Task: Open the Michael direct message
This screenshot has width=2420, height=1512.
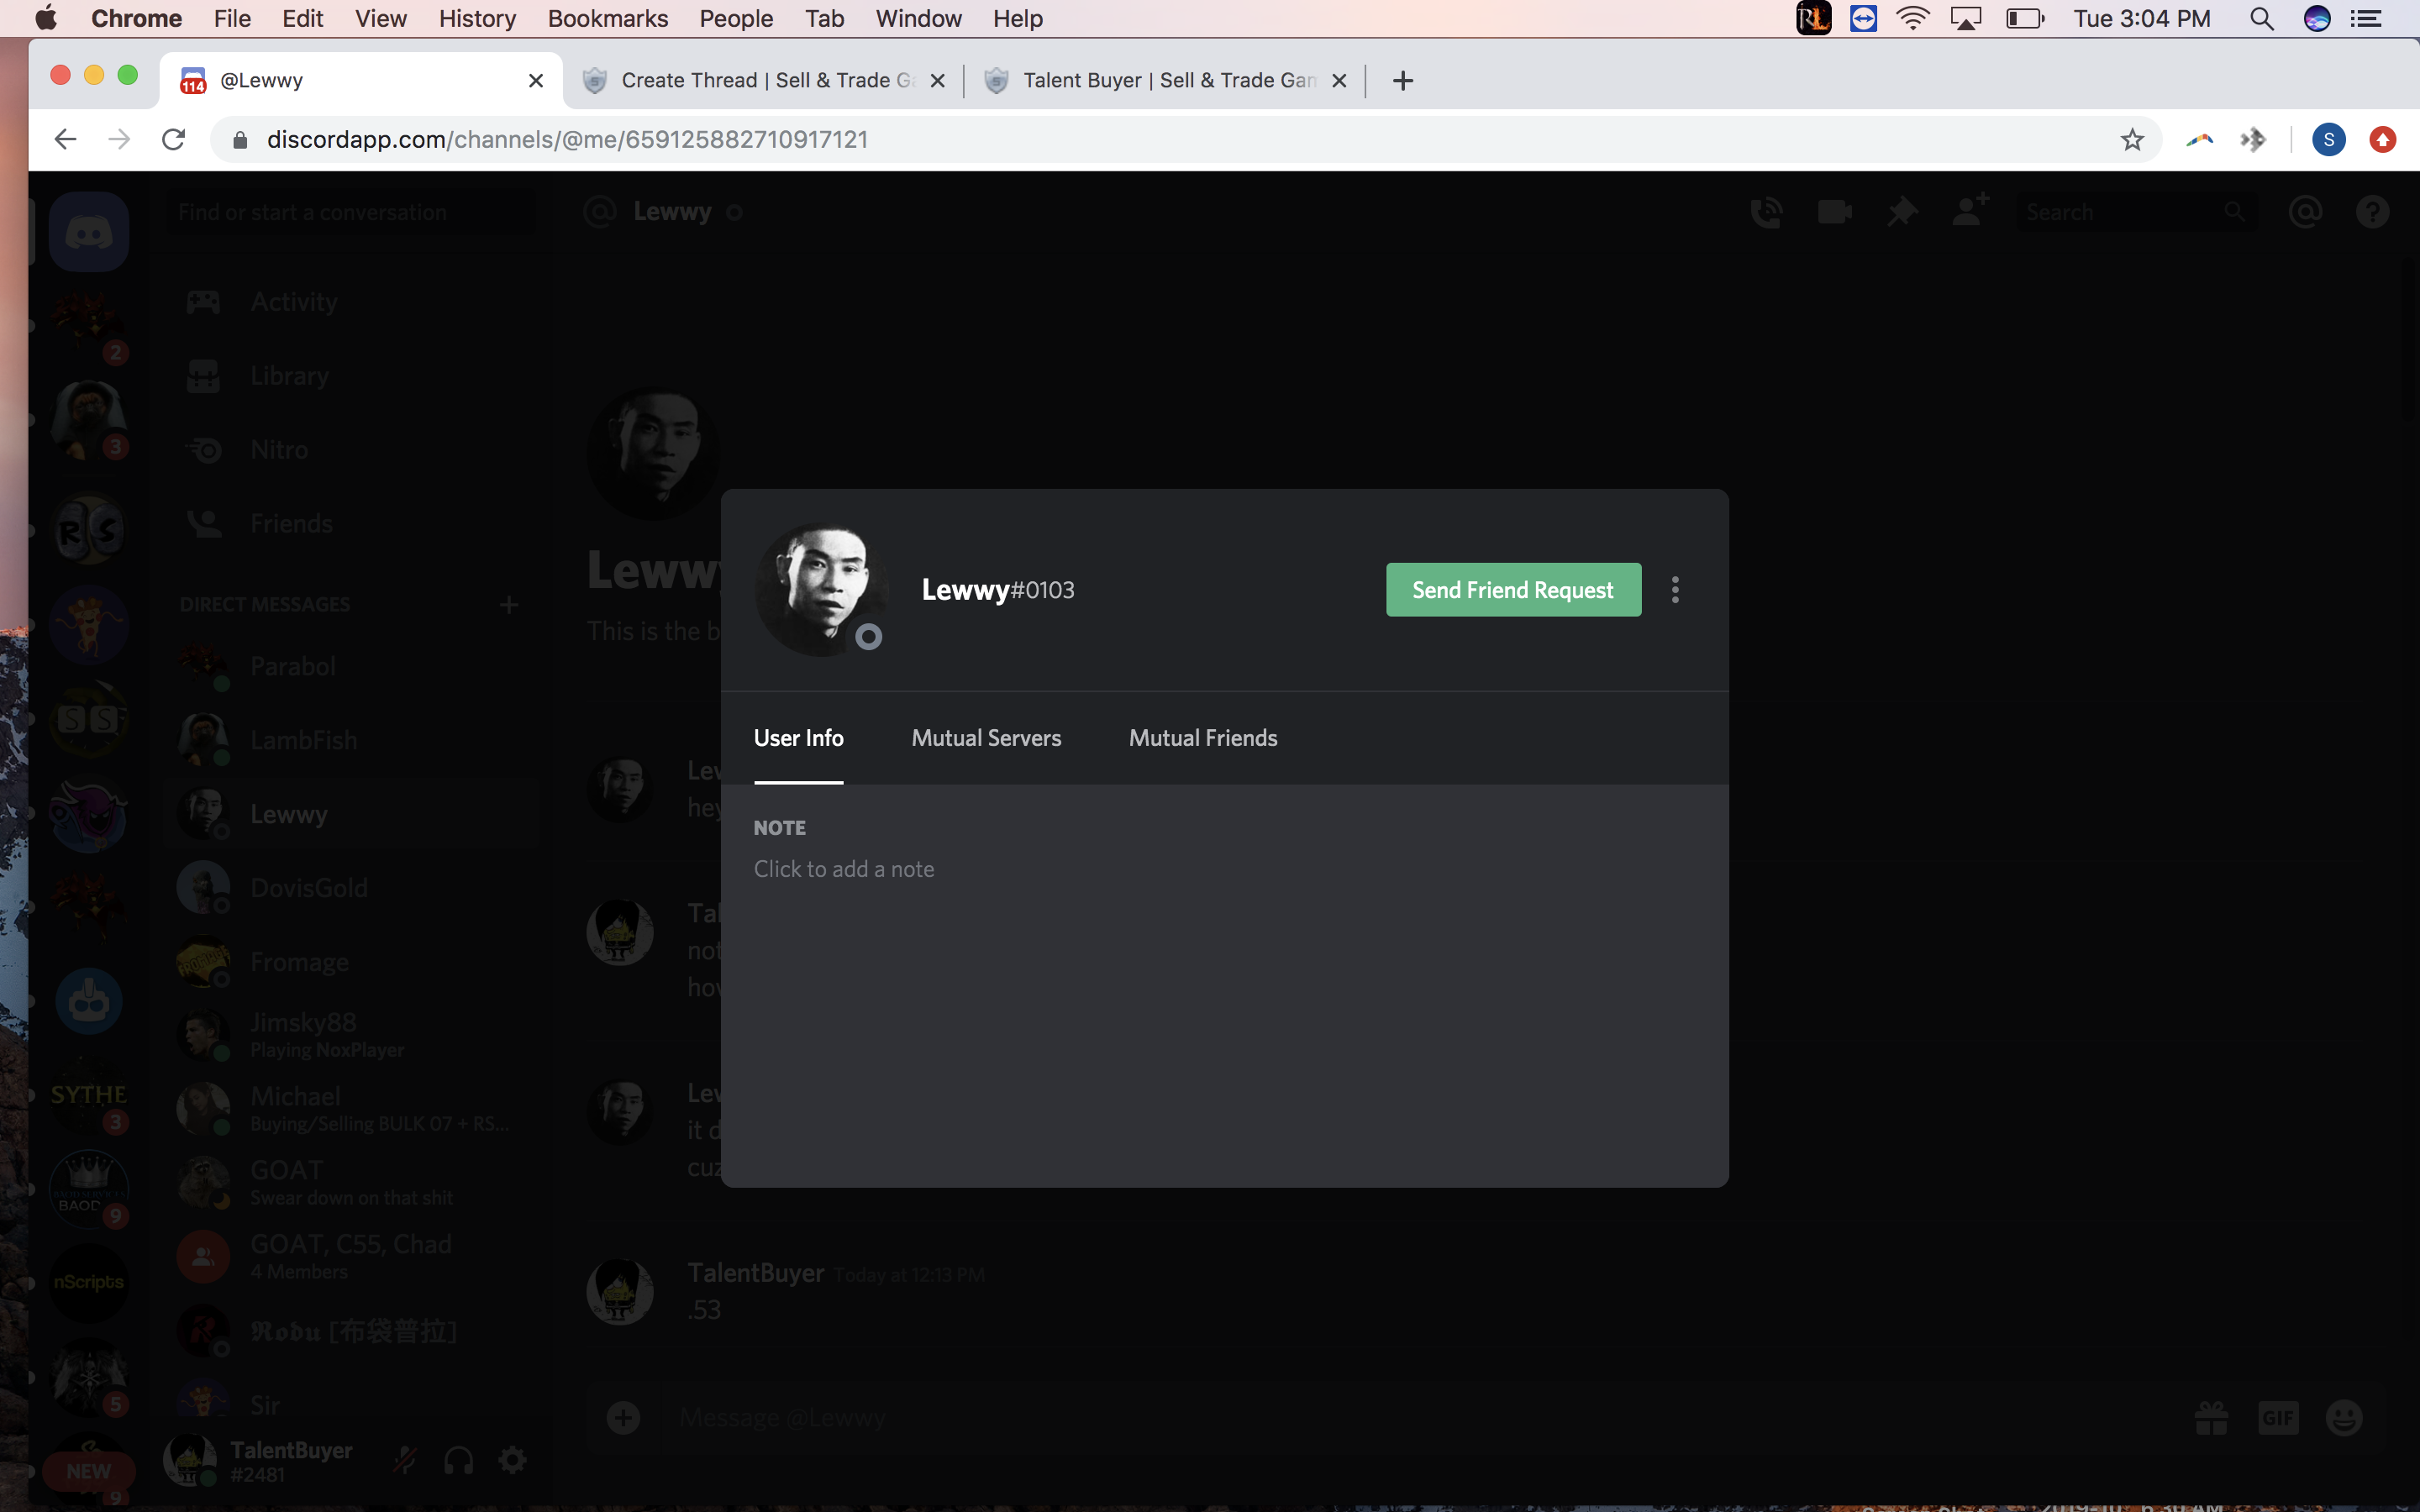Action: tap(350, 1109)
